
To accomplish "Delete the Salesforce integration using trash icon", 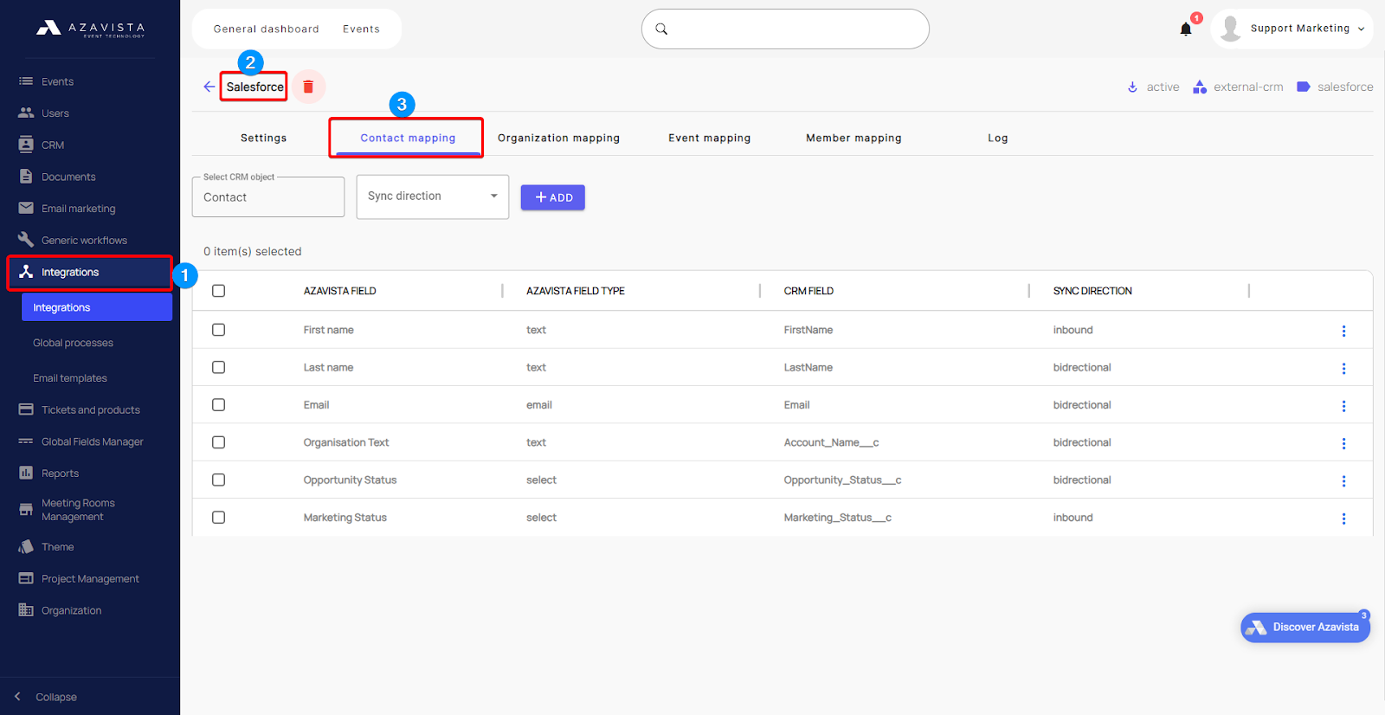I will (x=308, y=87).
